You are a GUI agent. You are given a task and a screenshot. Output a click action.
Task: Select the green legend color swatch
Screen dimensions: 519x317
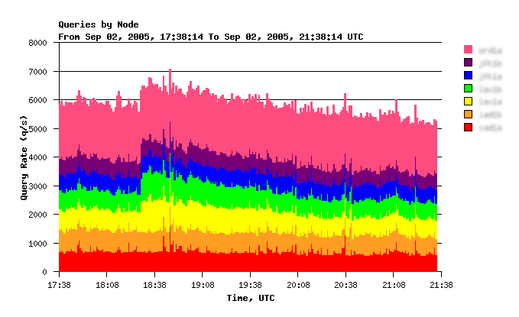tap(468, 89)
